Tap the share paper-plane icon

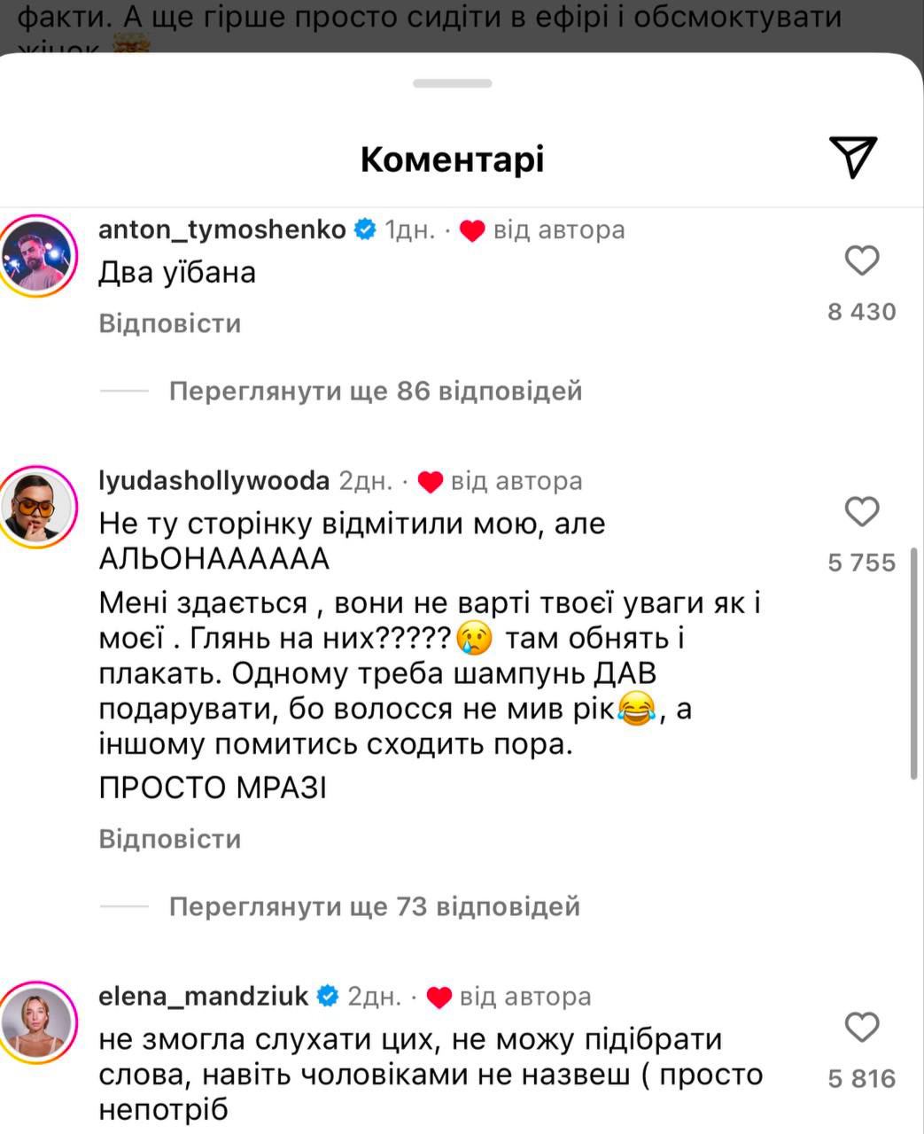coord(852,158)
